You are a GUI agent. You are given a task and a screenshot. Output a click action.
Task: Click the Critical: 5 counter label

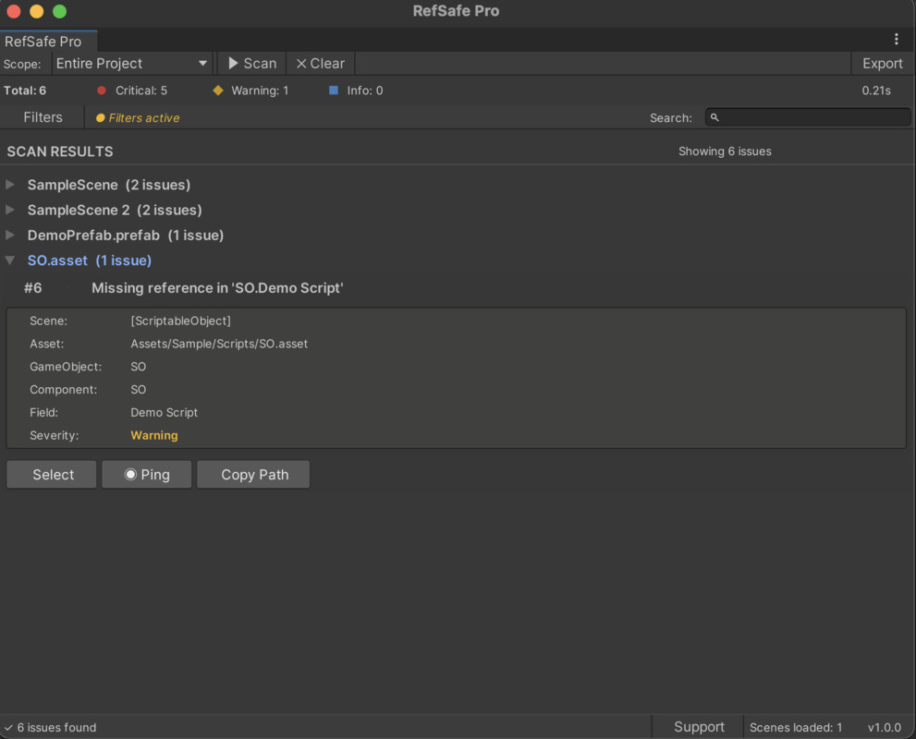pos(141,91)
